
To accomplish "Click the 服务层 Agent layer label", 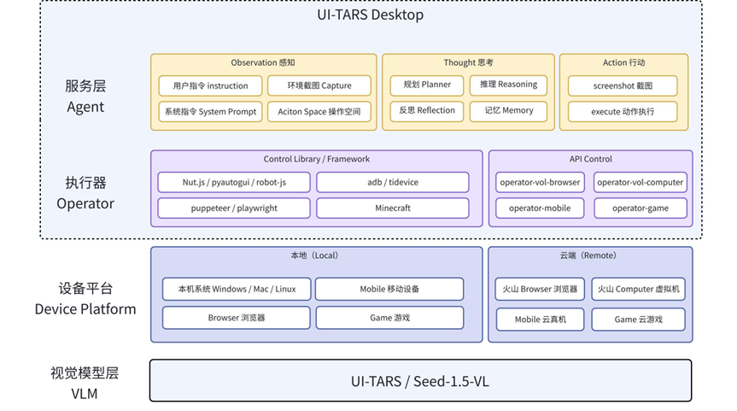I will (x=85, y=96).
